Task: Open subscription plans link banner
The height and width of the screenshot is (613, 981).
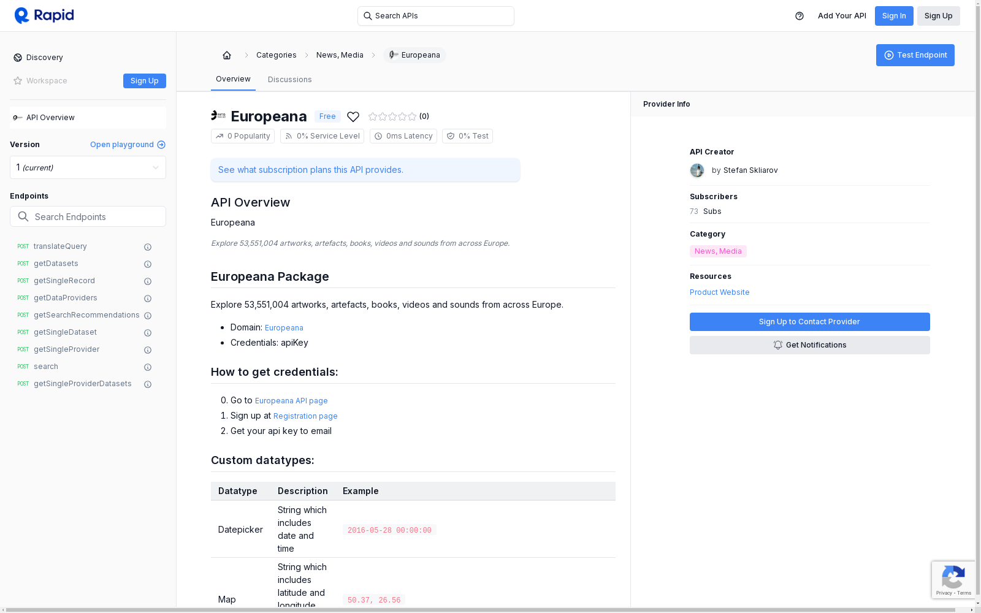Action: click(x=365, y=170)
